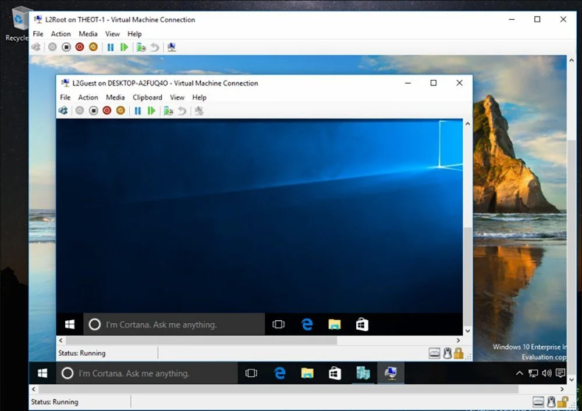Click orange Save icon in L2Root toolbar
This screenshot has height=411, width=582.
pos(93,47)
